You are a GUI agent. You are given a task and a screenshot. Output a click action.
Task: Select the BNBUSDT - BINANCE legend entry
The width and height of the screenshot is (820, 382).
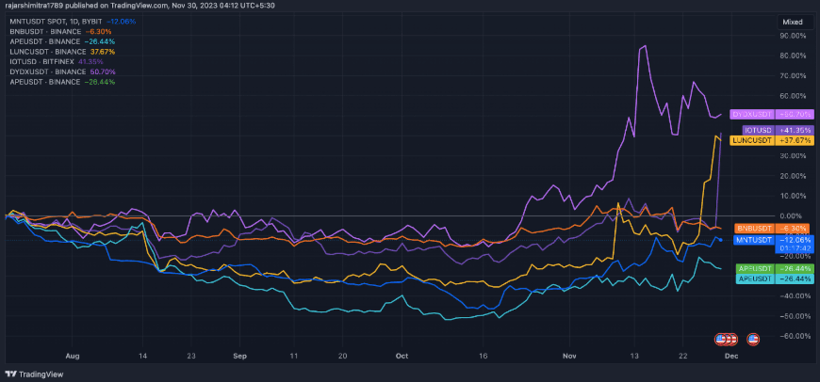click(x=47, y=31)
